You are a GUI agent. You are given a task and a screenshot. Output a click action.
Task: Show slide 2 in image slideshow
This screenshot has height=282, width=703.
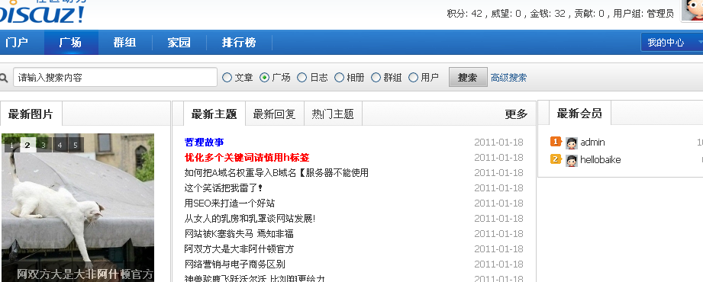[x=27, y=145]
